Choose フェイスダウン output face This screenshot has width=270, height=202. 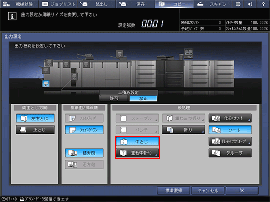pyautogui.click(x=84, y=130)
